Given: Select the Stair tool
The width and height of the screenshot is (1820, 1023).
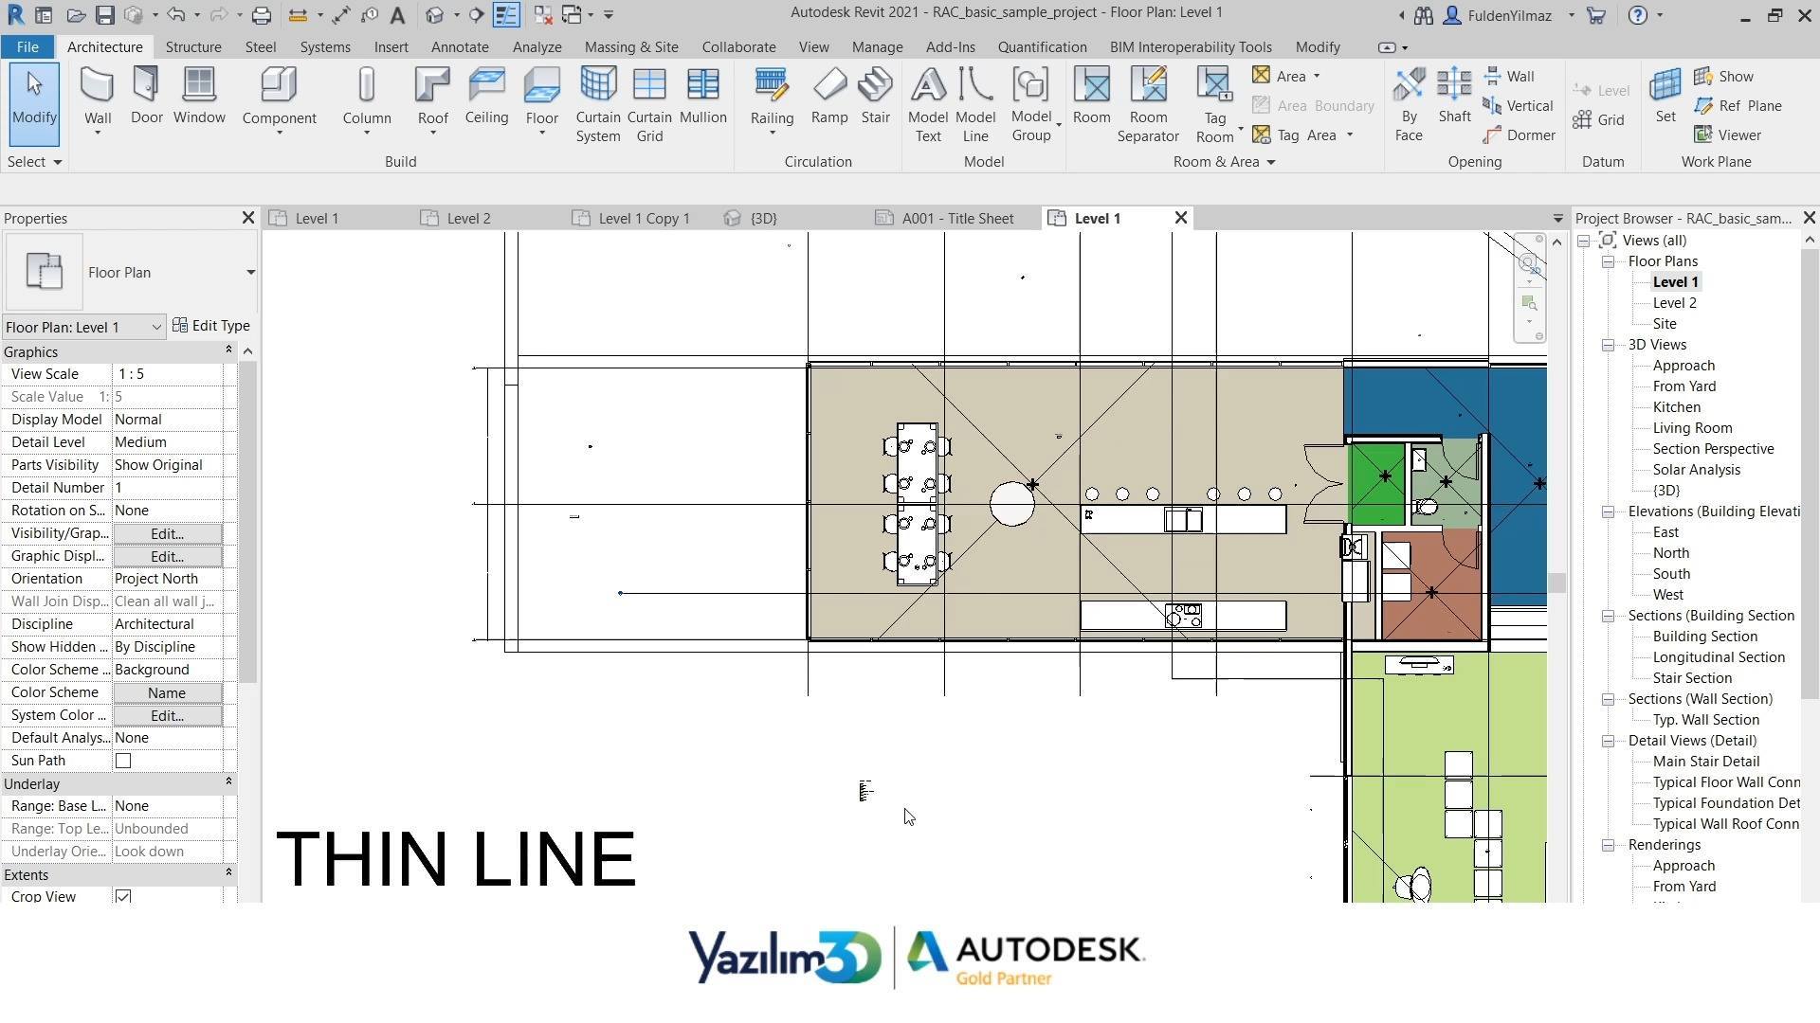Looking at the screenshot, I should click(x=875, y=97).
